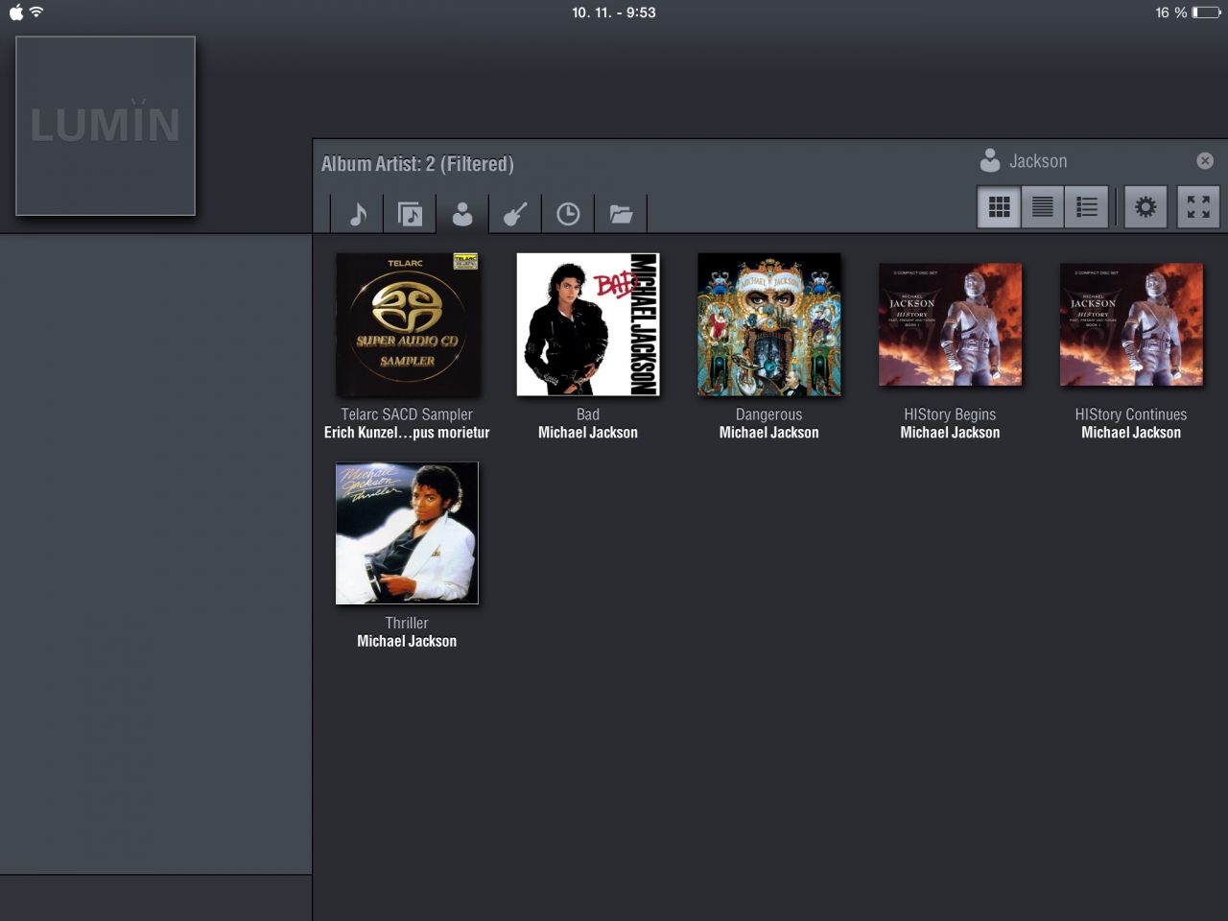Select the 'Erich Kunzel…pus morietur' artist text
Image resolution: width=1228 pixels, height=921 pixels.
coord(407,433)
